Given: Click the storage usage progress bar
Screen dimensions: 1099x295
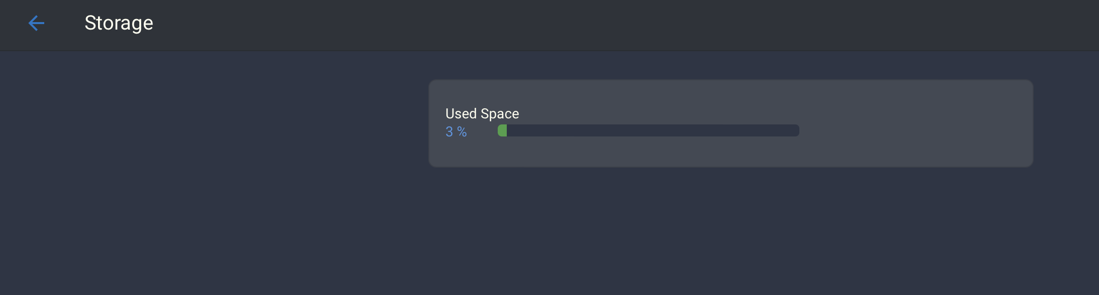Looking at the screenshot, I should click(x=648, y=130).
